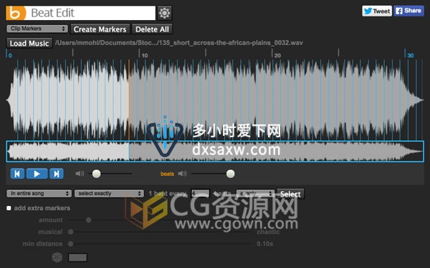Mute the music volume speaker icon
430x268 pixels.
pyautogui.click(x=80, y=174)
